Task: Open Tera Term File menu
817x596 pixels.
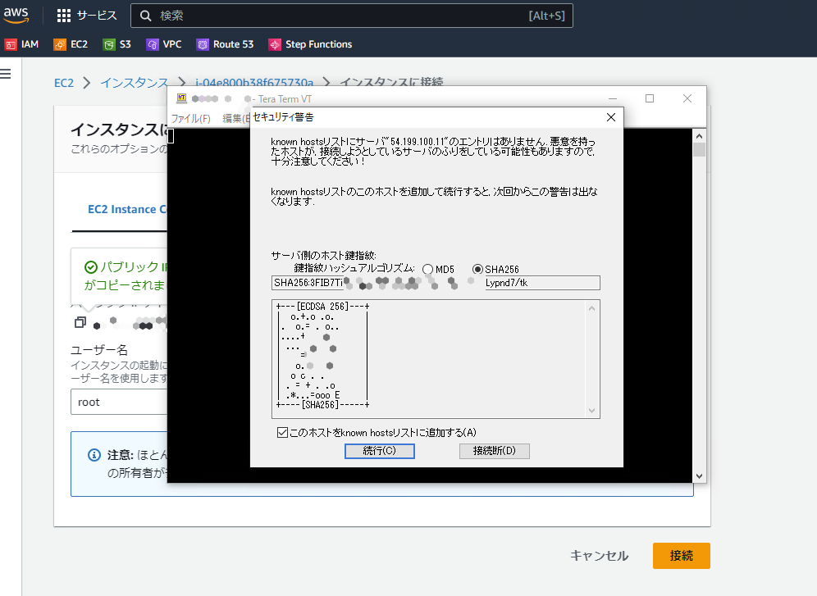Action: [x=190, y=119]
